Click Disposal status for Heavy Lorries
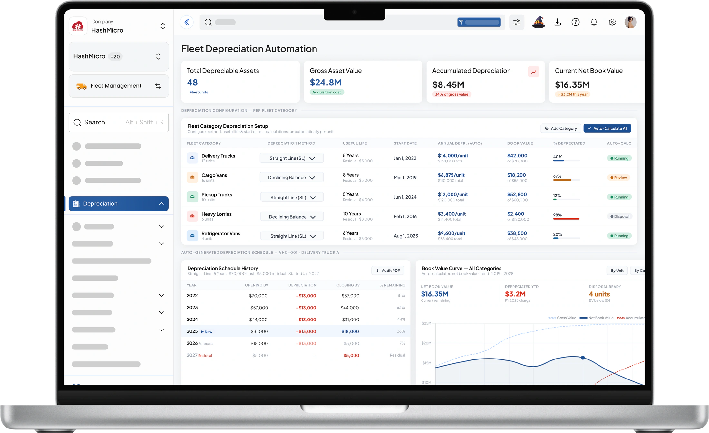Screen dimensions: 709x433 click(619, 217)
